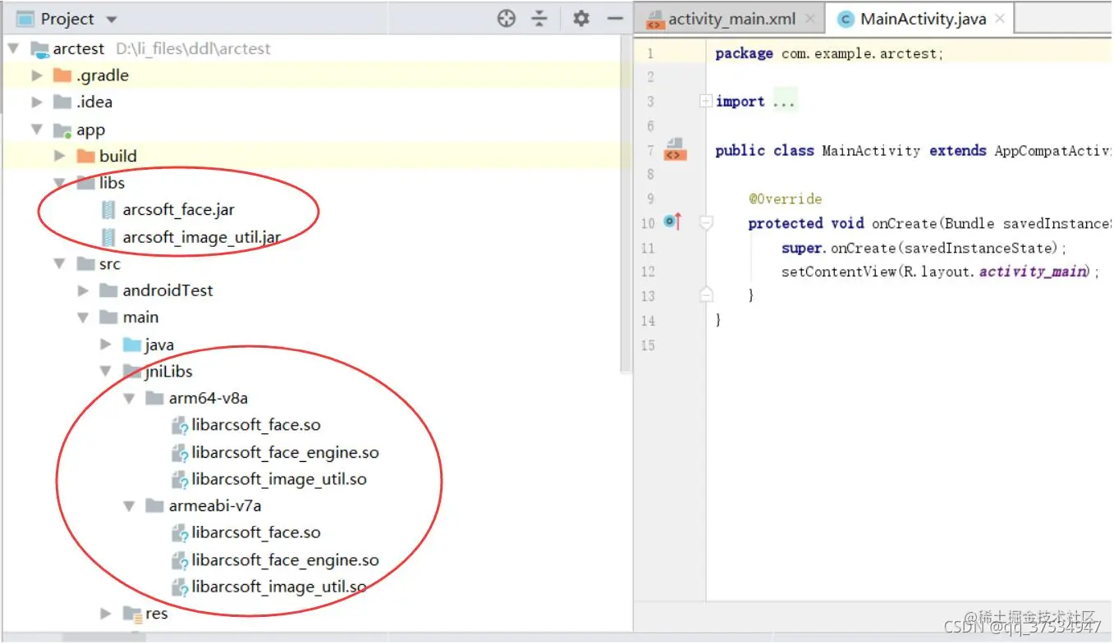Click line number 12 in the gutter
This screenshot has width=1114, height=644.
[x=648, y=272]
